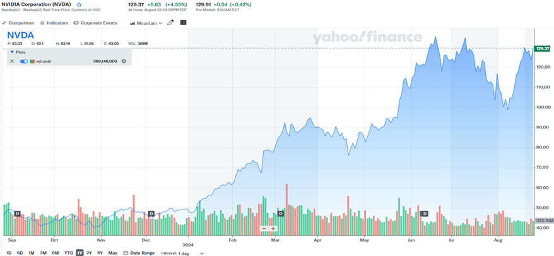Click the calendar icon beside Date Range
The width and height of the screenshot is (554, 256).
point(126,253)
